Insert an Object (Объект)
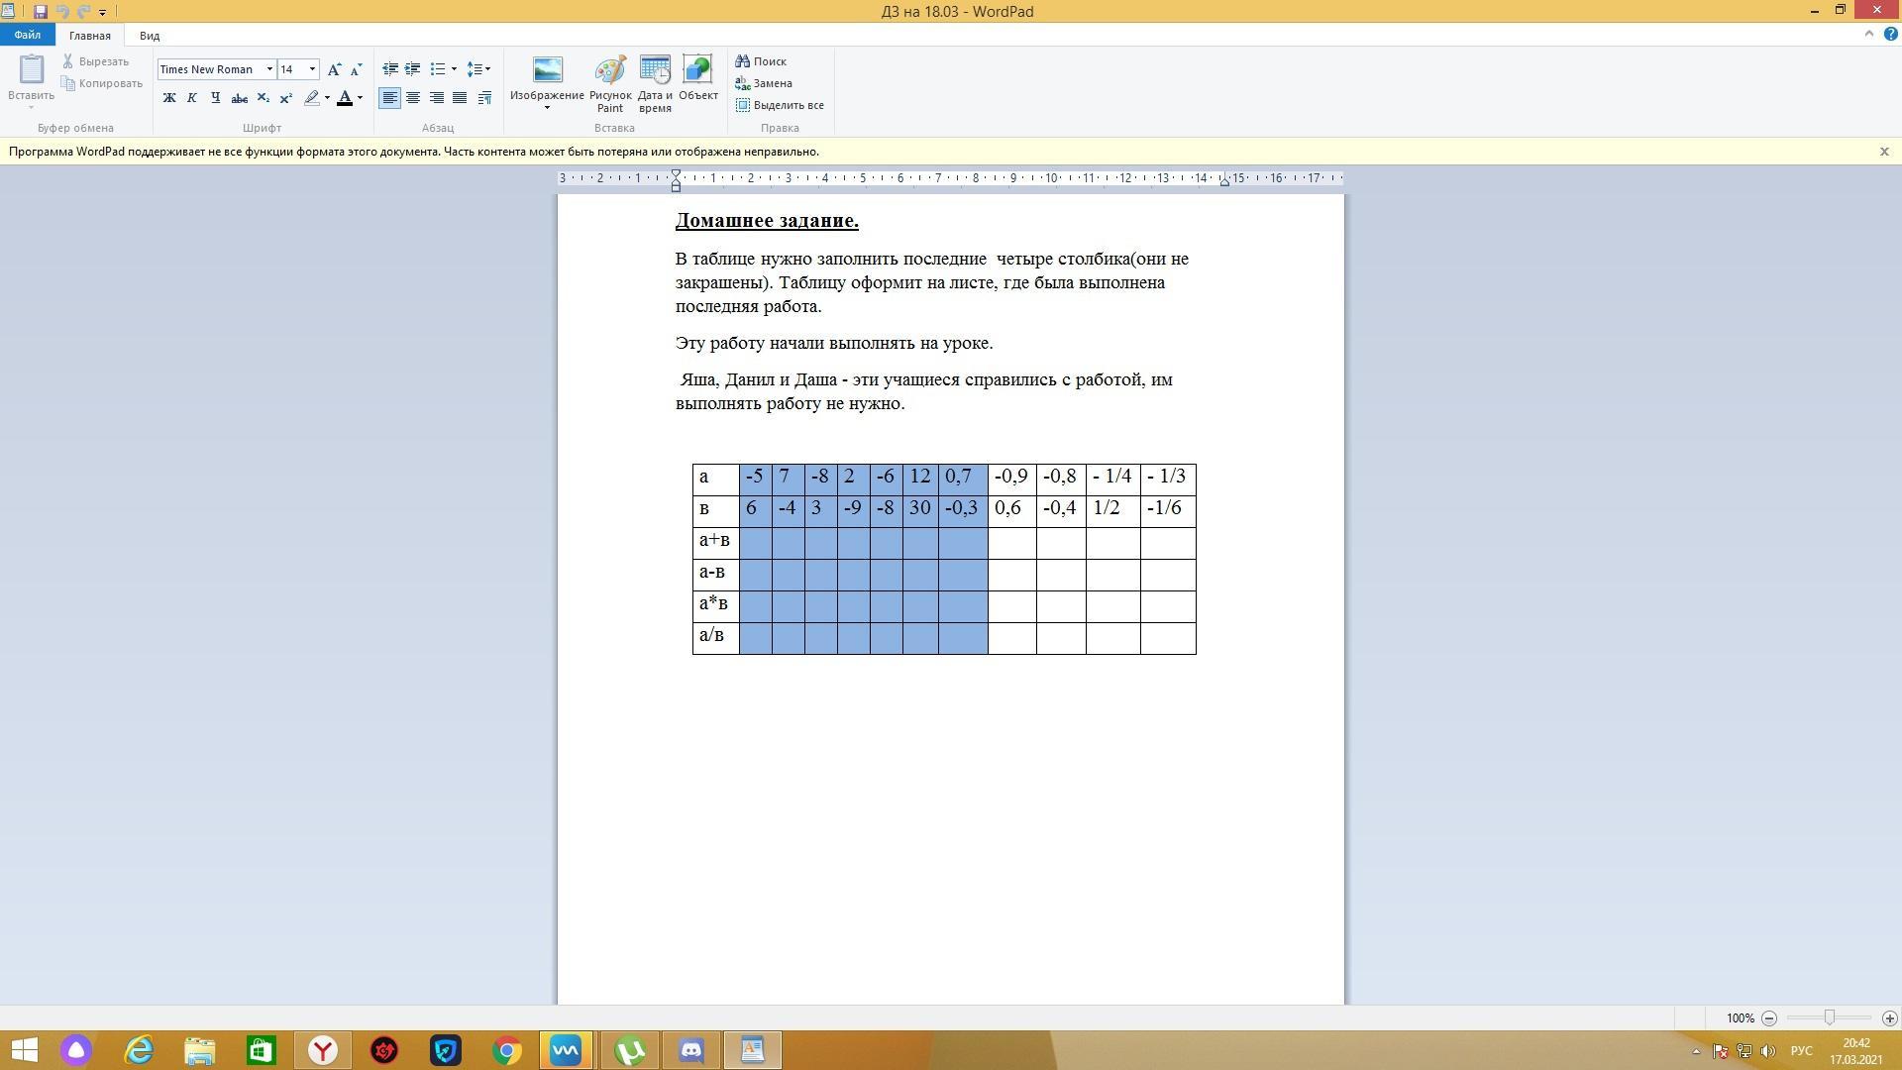 click(x=697, y=79)
